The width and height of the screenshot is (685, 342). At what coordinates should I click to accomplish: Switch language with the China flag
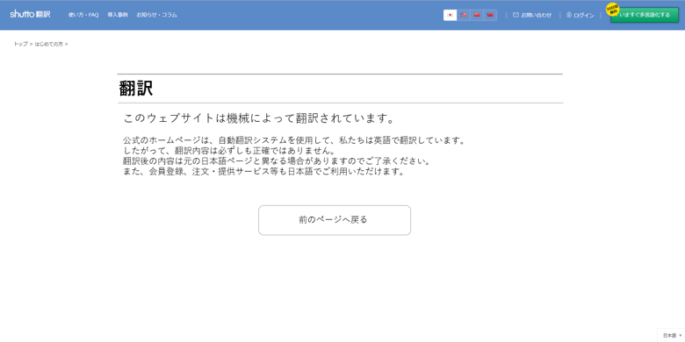477,15
